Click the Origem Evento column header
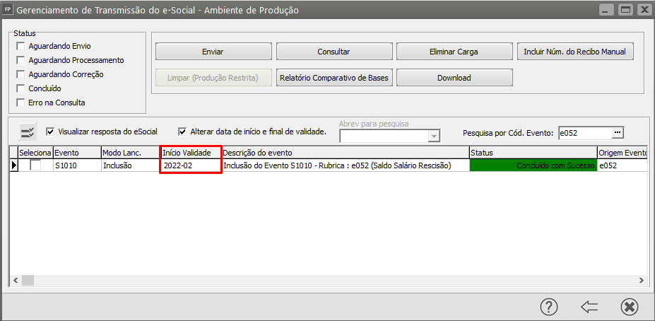This screenshot has height=321, width=655. pyautogui.click(x=622, y=153)
